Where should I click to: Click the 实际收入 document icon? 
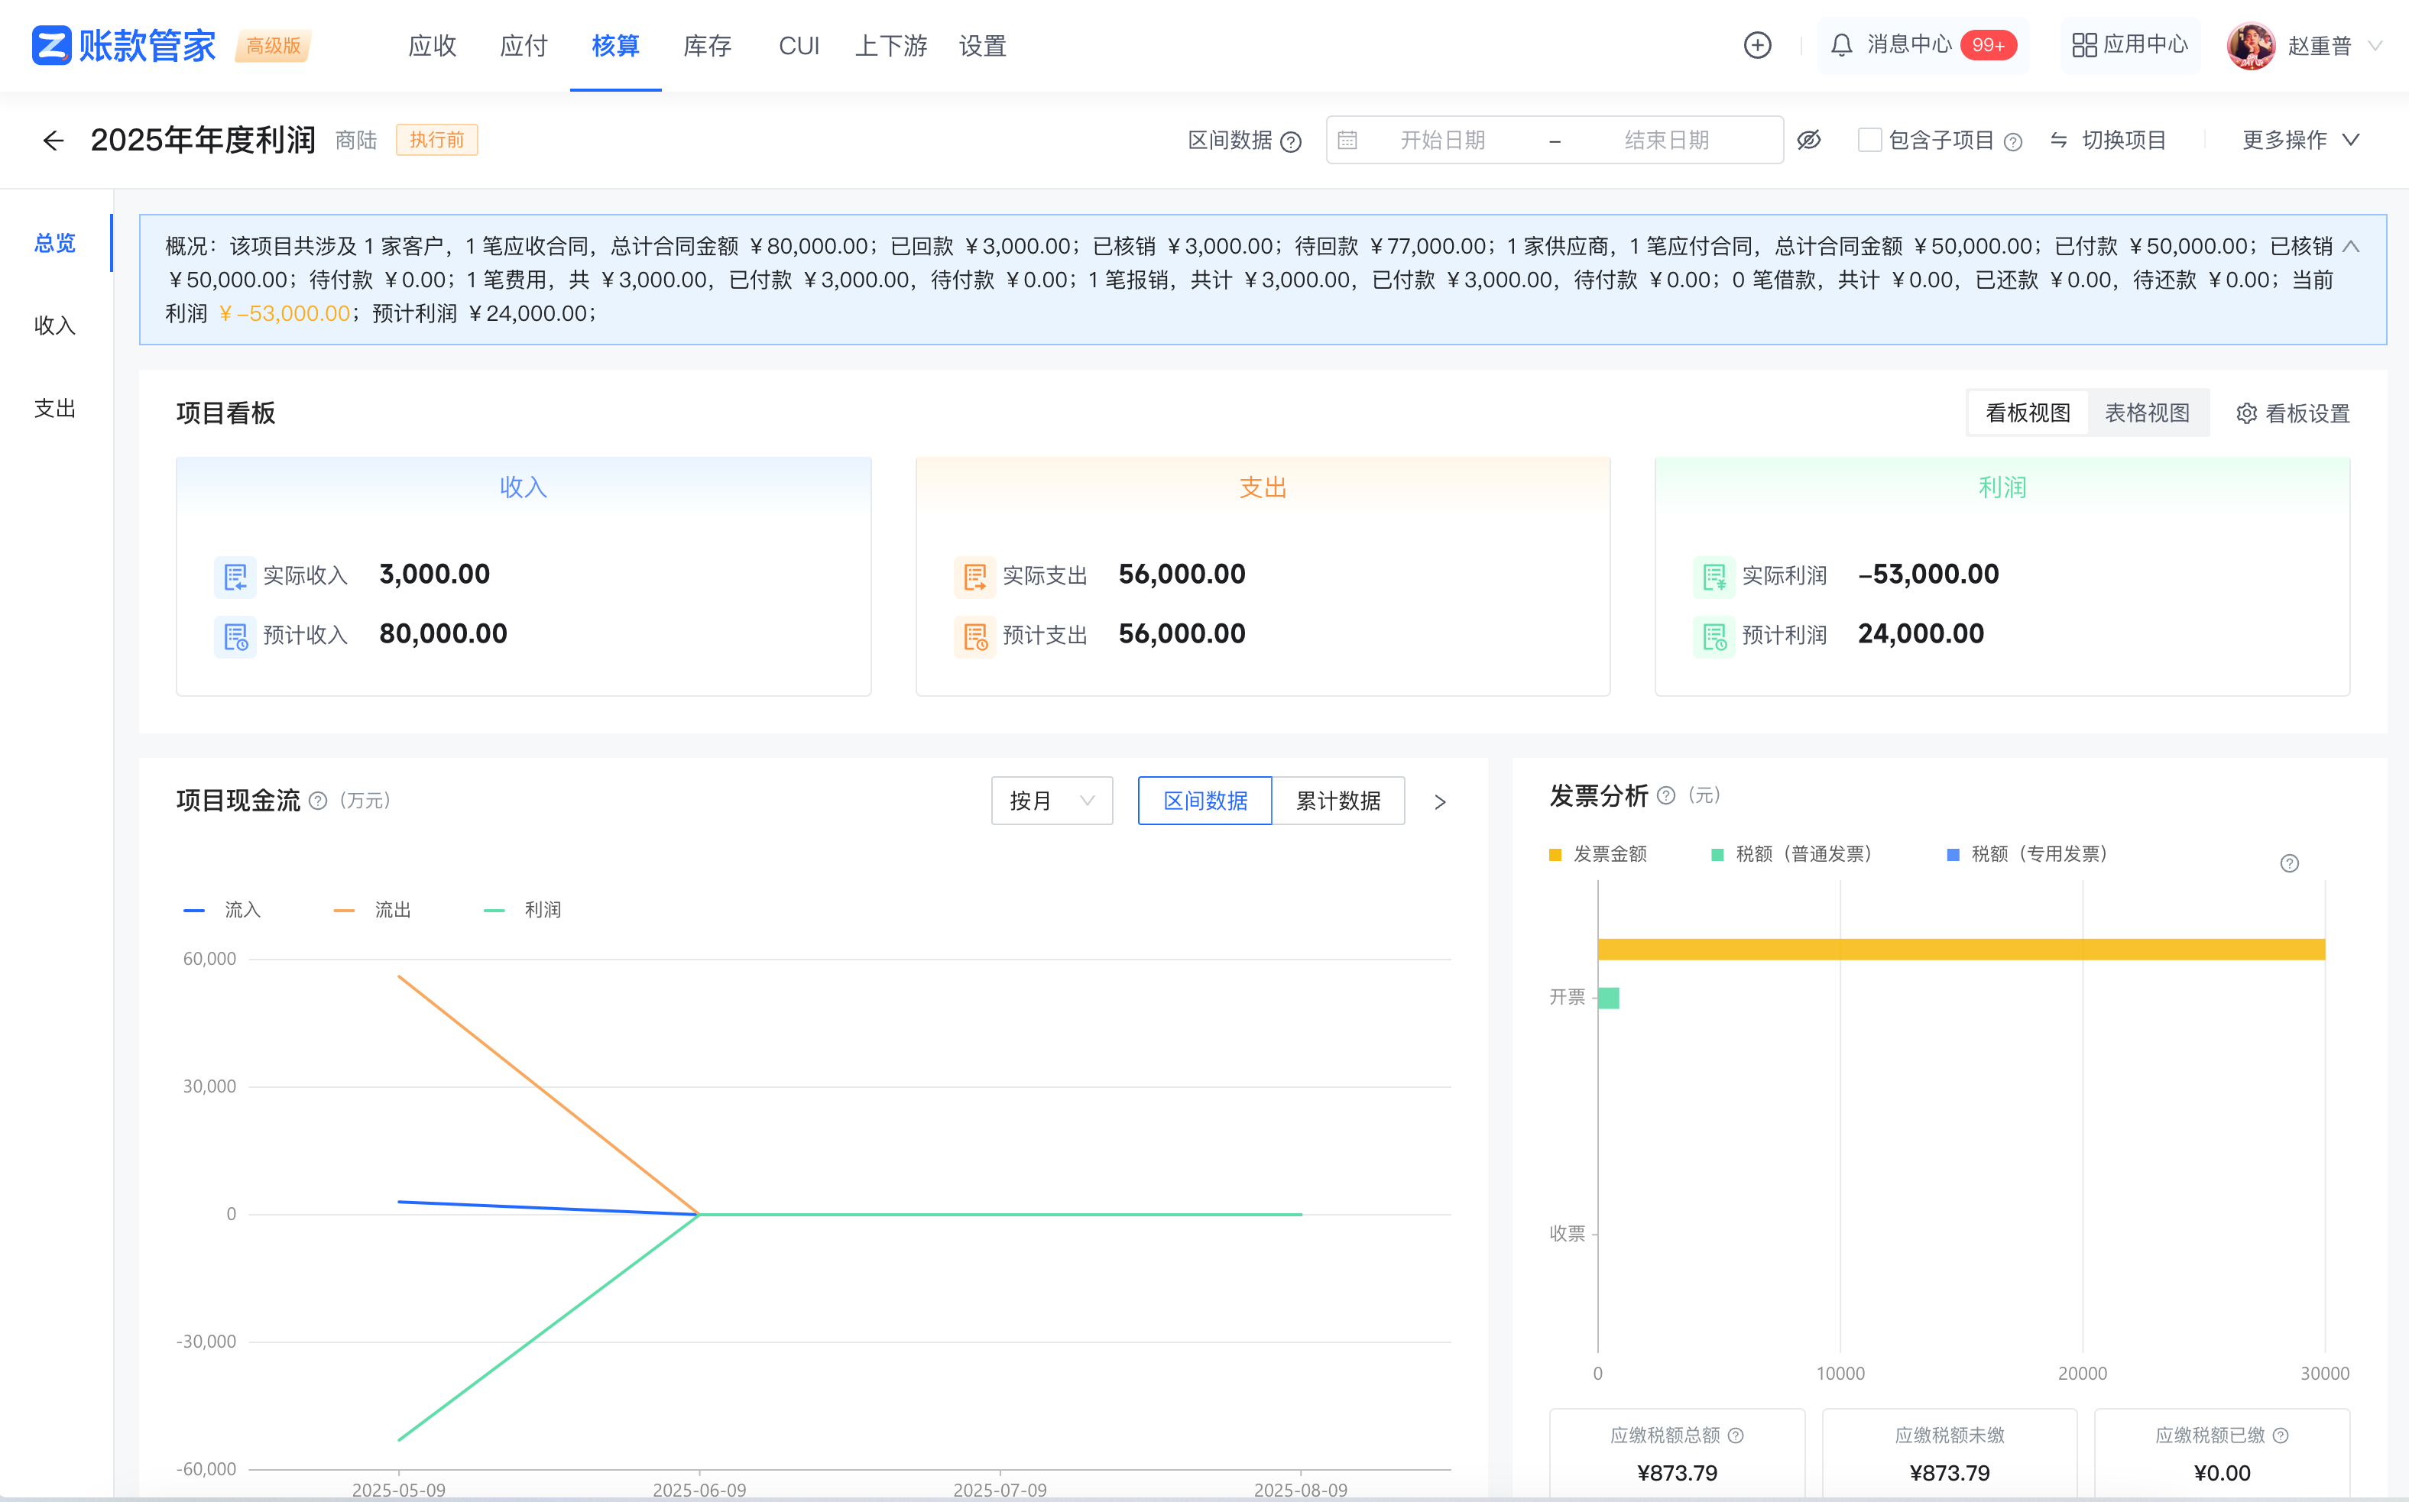(x=235, y=576)
